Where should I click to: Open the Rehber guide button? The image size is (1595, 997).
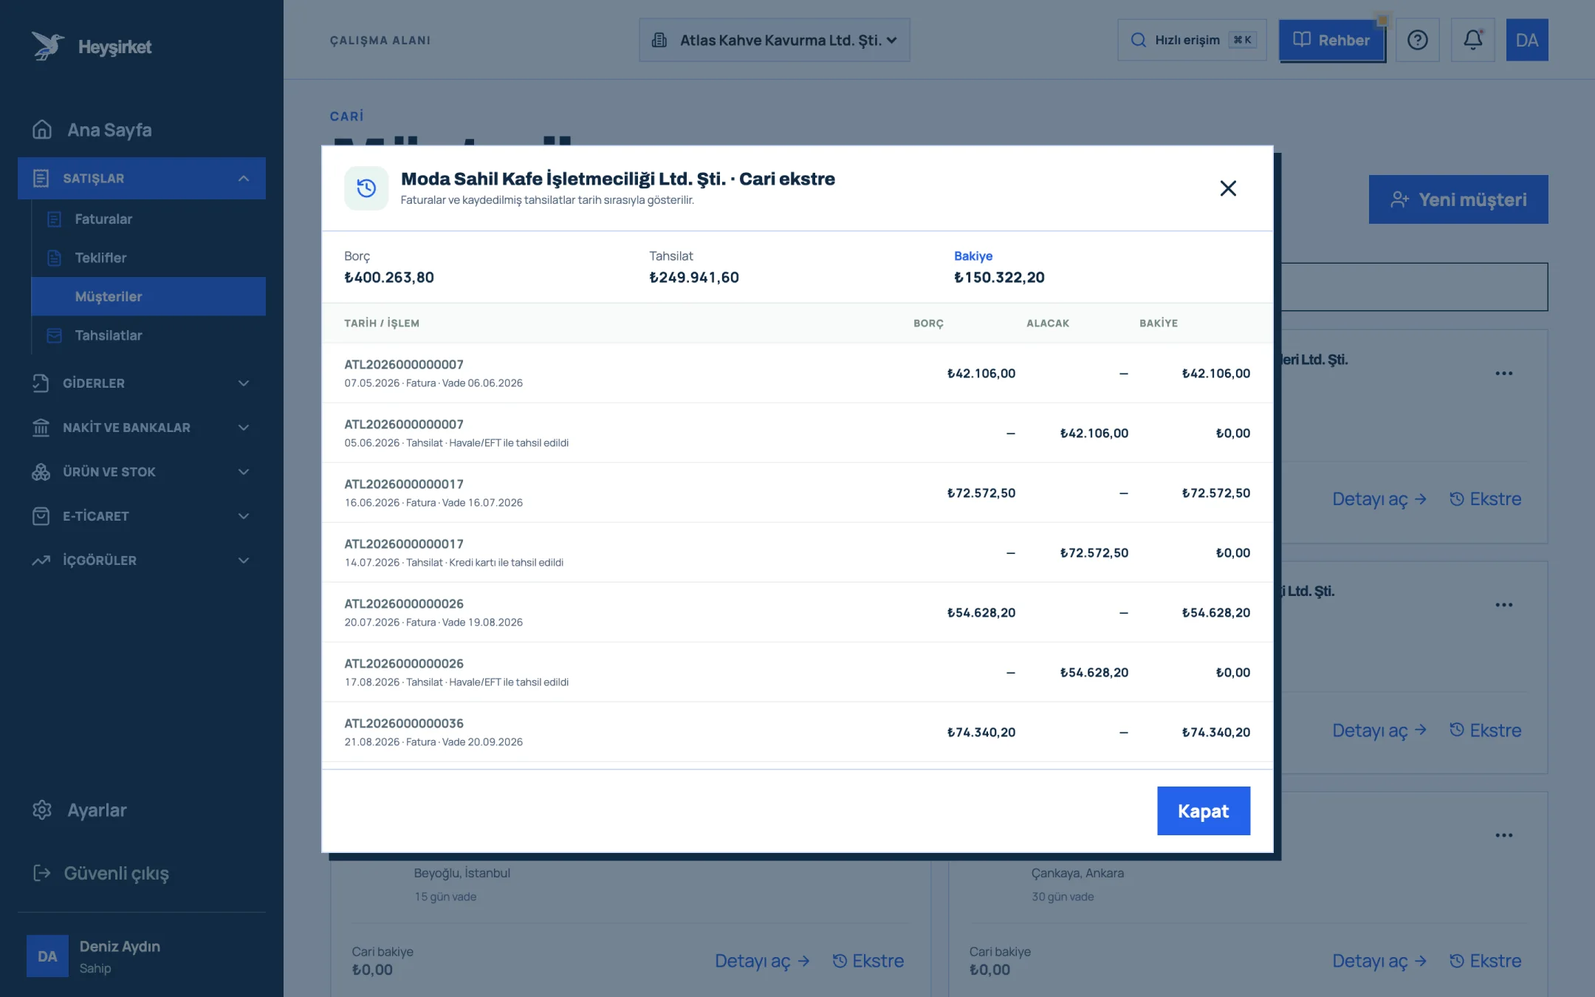point(1331,40)
